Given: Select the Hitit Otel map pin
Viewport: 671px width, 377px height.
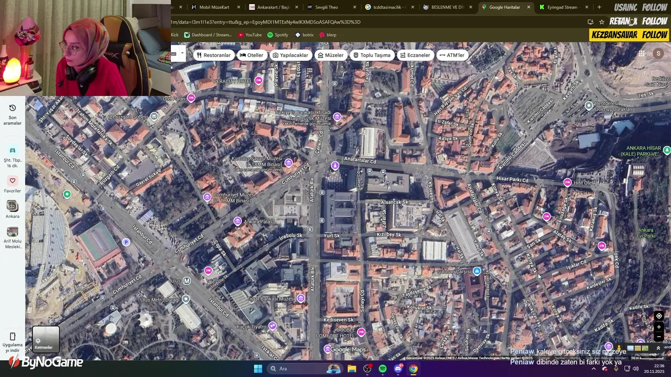Looking at the screenshot, I should click(x=567, y=182).
